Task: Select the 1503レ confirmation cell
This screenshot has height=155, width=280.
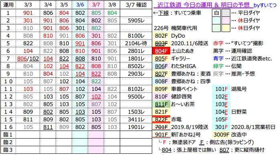Action: pyautogui.click(x=136, y=112)
